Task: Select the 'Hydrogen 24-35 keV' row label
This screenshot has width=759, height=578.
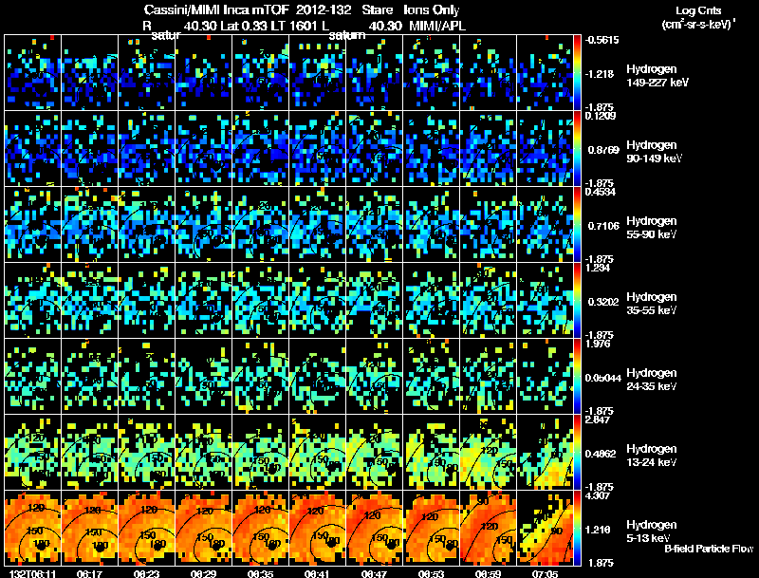Action: [652, 380]
